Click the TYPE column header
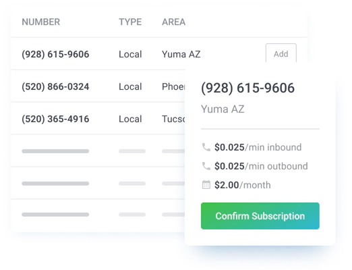This screenshot has width=352, height=270. point(130,22)
